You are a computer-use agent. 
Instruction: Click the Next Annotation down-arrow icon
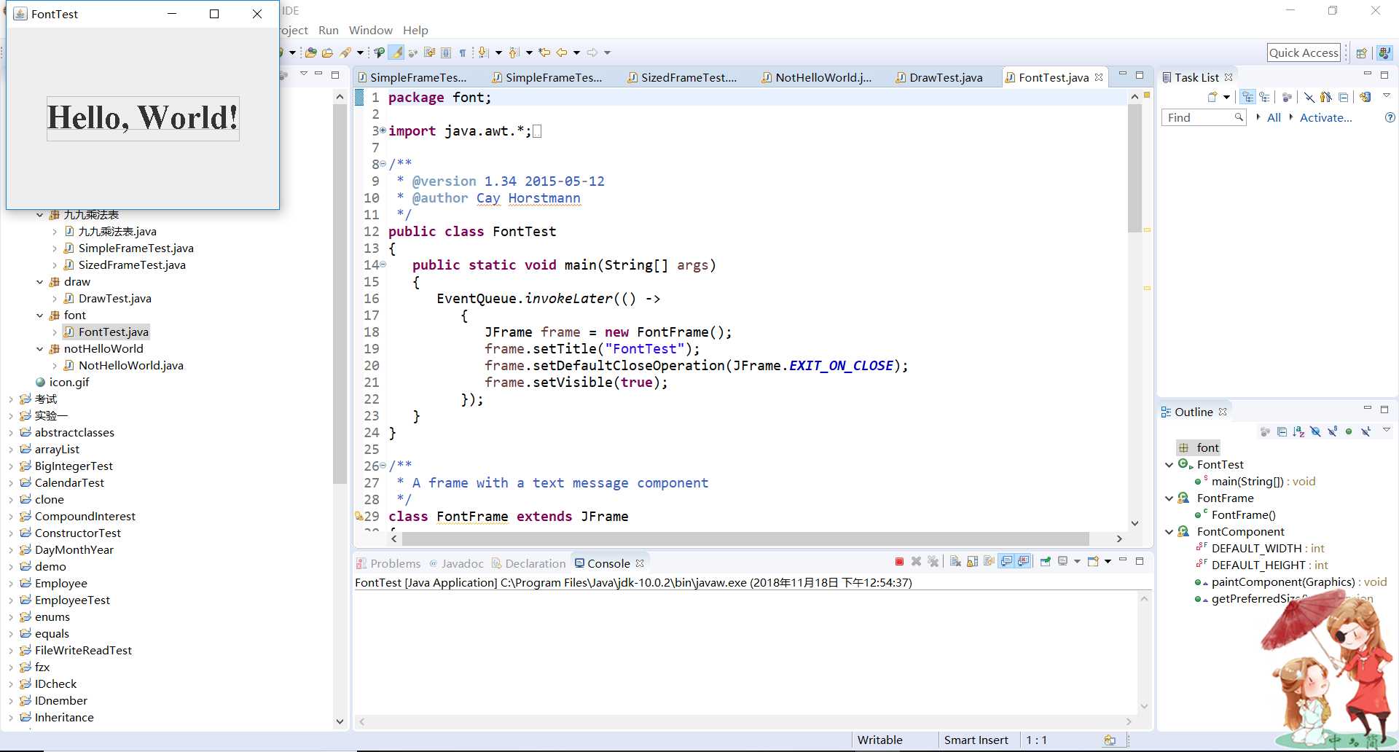482,52
